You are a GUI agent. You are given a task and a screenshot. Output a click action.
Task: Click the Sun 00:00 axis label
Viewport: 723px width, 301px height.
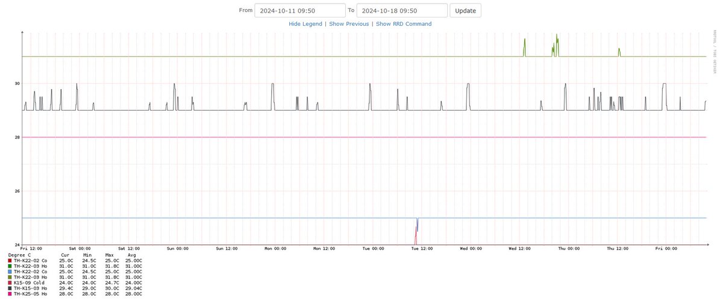tap(177, 248)
